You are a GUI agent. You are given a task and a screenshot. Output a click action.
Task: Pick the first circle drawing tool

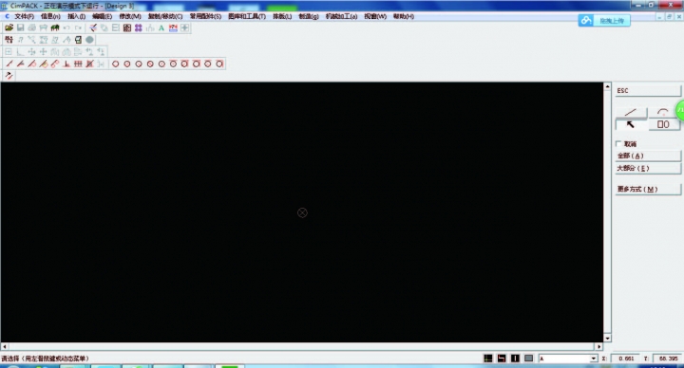click(116, 64)
